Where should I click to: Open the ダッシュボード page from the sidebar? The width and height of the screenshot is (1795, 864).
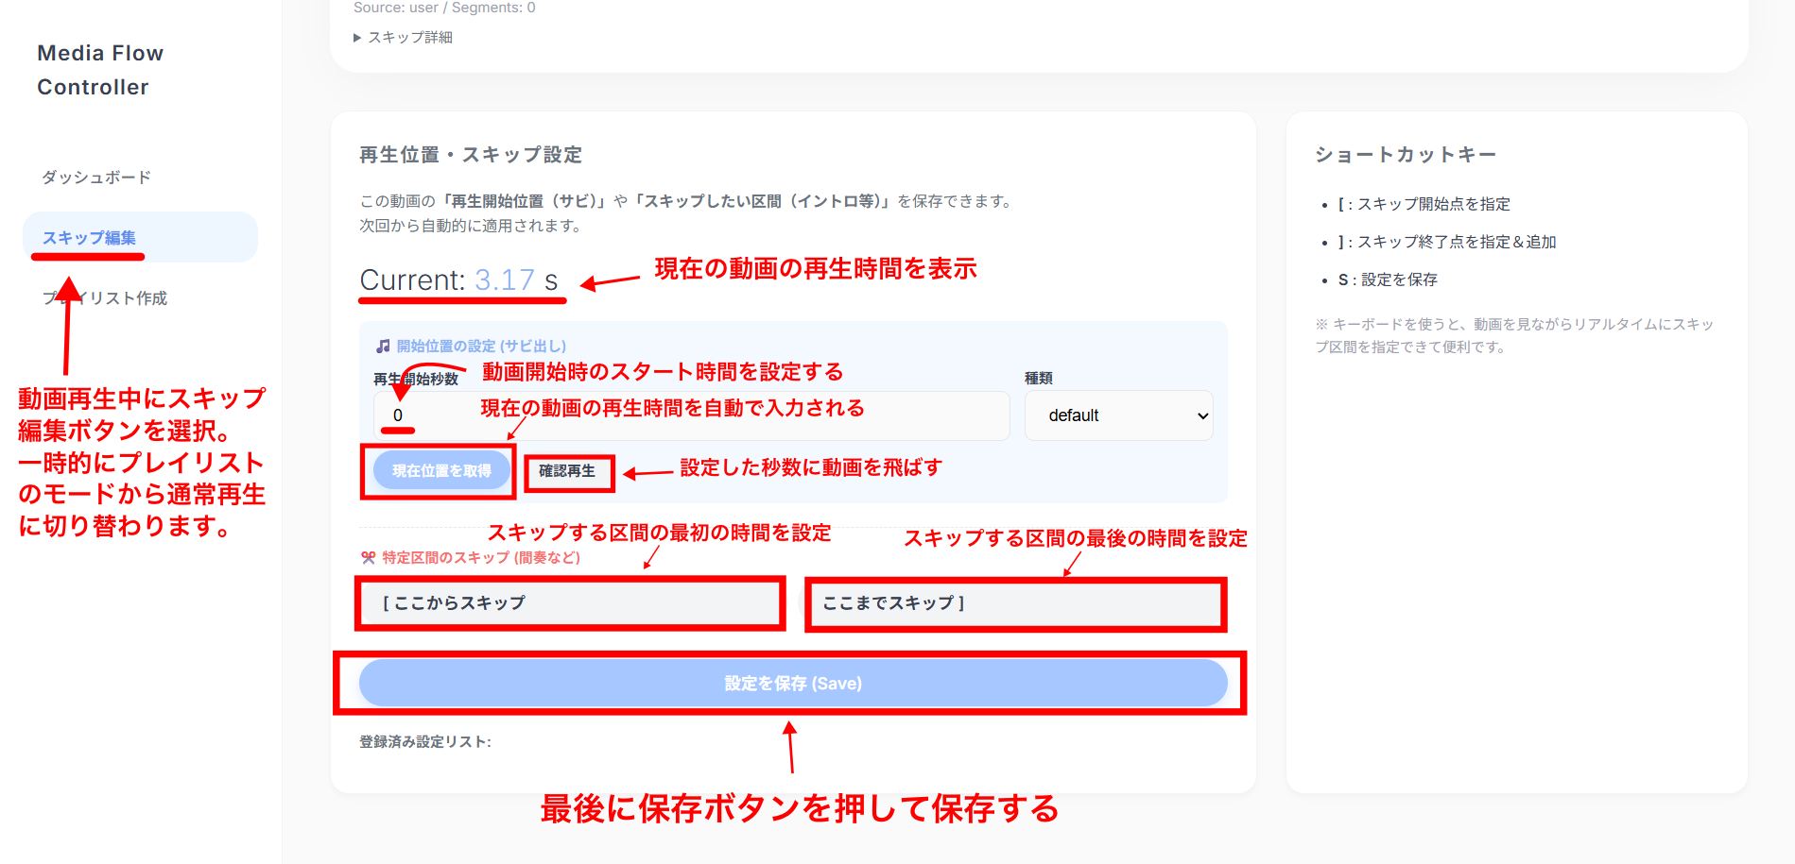95,176
